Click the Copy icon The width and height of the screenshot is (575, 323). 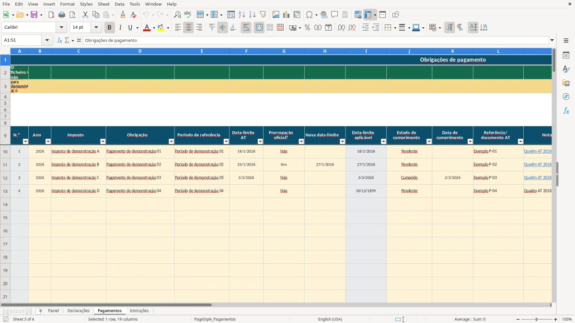[96, 15]
